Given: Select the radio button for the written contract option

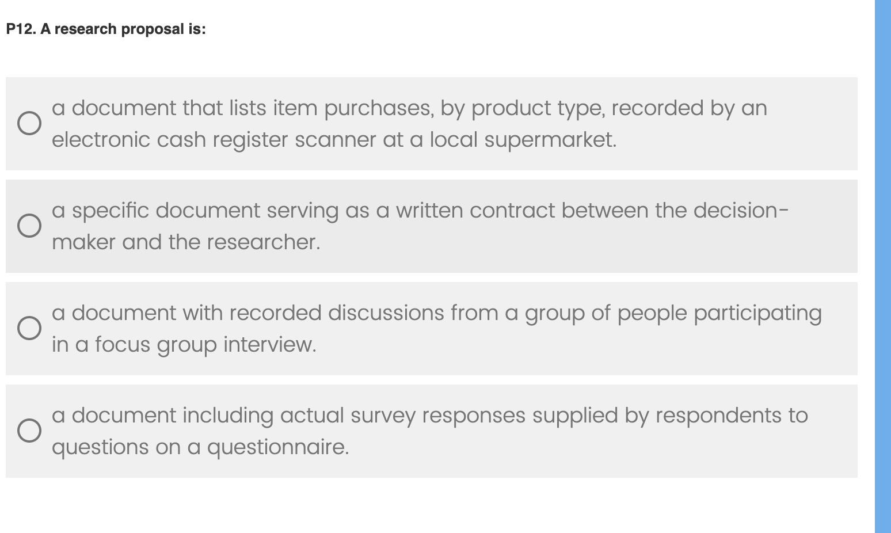Looking at the screenshot, I should 30,226.
